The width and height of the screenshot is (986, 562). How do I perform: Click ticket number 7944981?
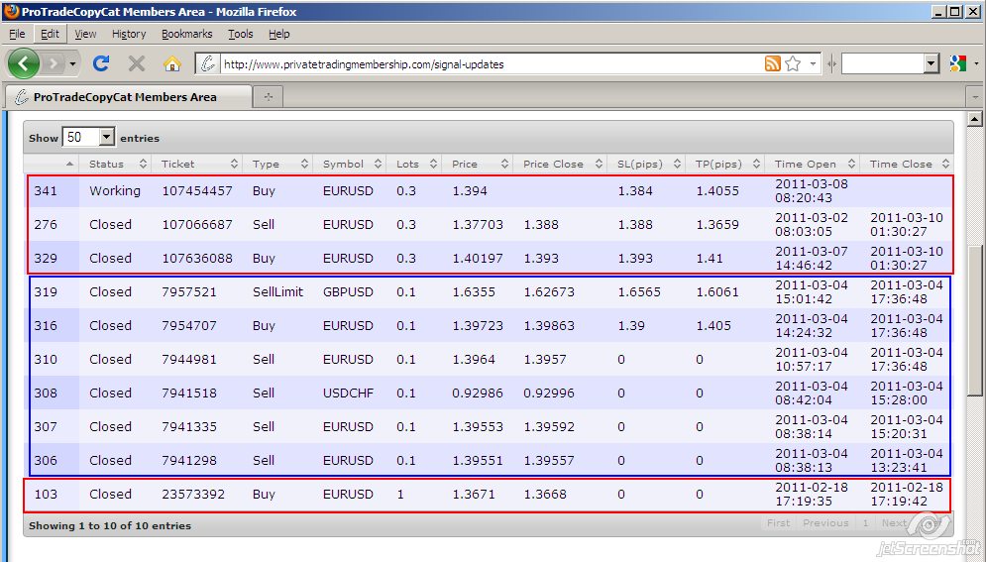pyautogui.click(x=189, y=360)
